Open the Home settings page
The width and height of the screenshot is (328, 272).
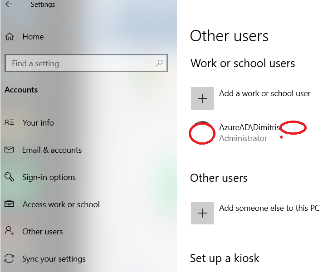[33, 37]
